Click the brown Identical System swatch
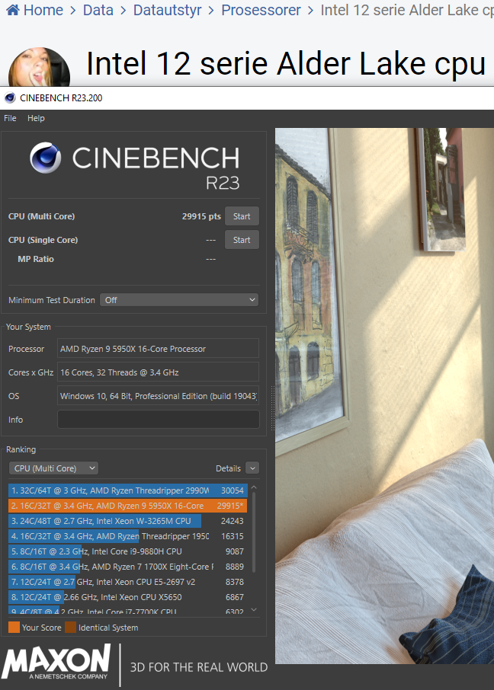 pyautogui.click(x=70, y=628)
